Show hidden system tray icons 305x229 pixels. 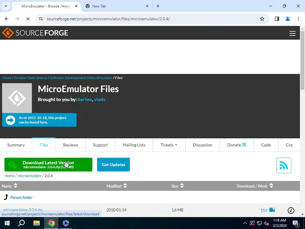[x=245, y=223]
